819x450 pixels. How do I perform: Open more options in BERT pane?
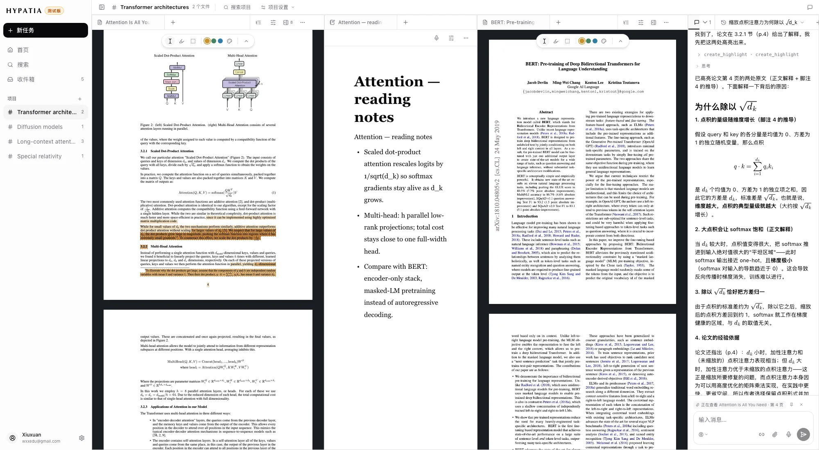tap(666, 22)
